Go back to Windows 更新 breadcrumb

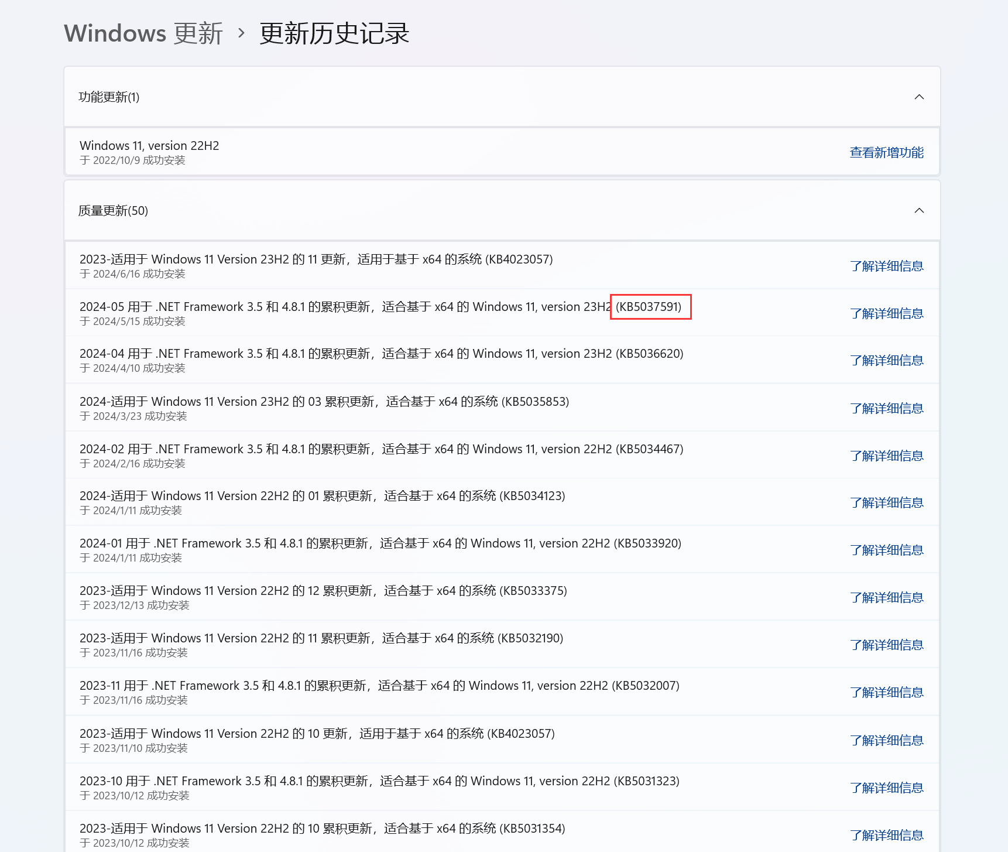click(x=143, y=33)
